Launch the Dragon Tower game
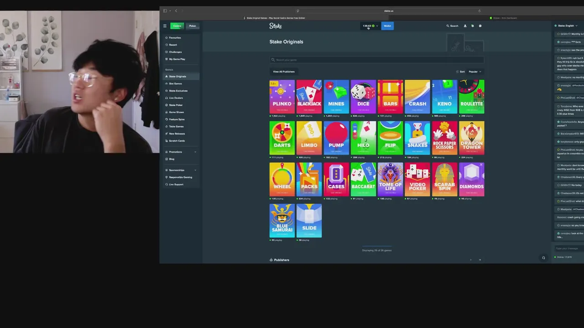Image resolution: width=584 pixels, height=328 pixels. [x=472, y=138]
